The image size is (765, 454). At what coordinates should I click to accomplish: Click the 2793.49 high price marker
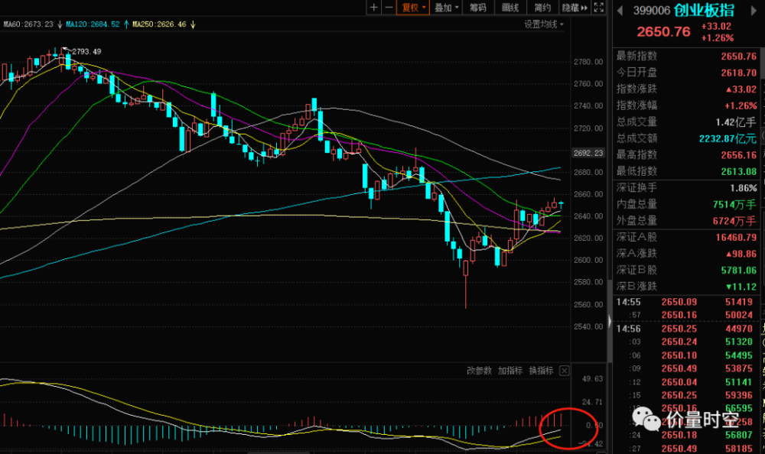pyautogui.click(x=86, y=51)
